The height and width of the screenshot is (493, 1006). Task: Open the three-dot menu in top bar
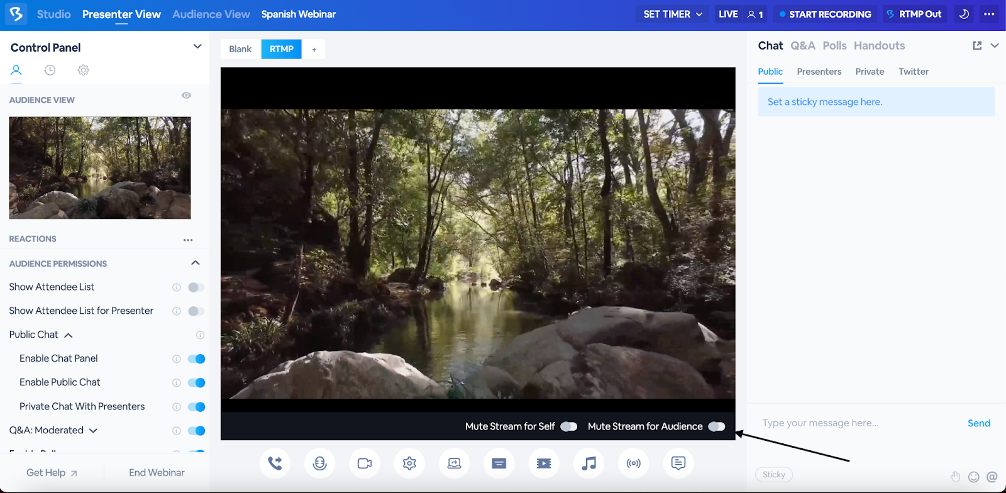(x=989, y=14)
